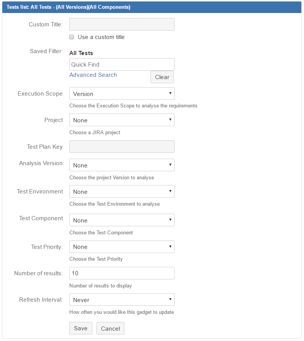The height and width of the screenshot is (341, 304).
Task: Click the Execution Scope dropdown arrow
Action: (170, 93)
